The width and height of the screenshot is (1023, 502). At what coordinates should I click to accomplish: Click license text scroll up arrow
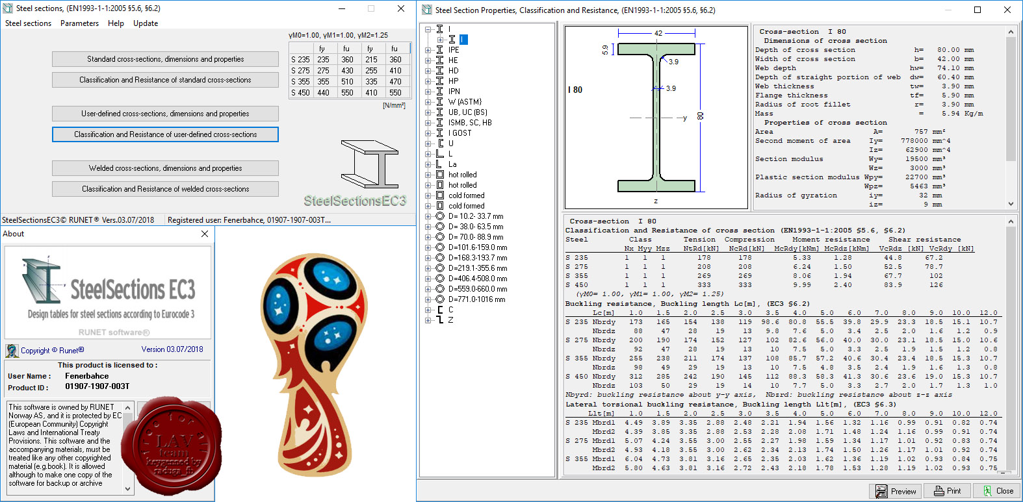(x=127, y=408)
